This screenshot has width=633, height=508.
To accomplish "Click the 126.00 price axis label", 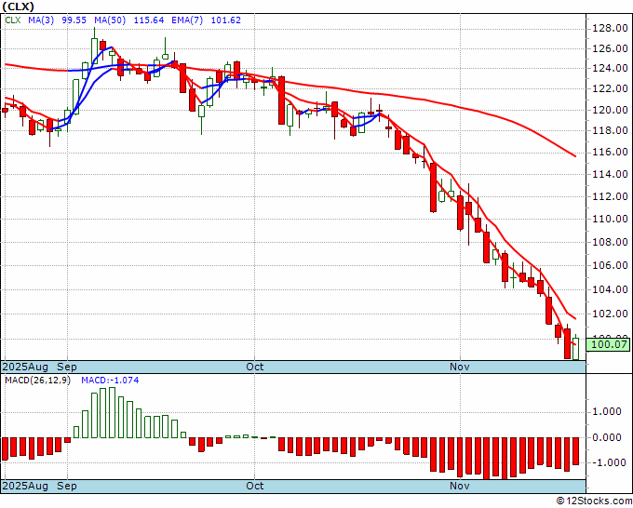I will point(610,48).
